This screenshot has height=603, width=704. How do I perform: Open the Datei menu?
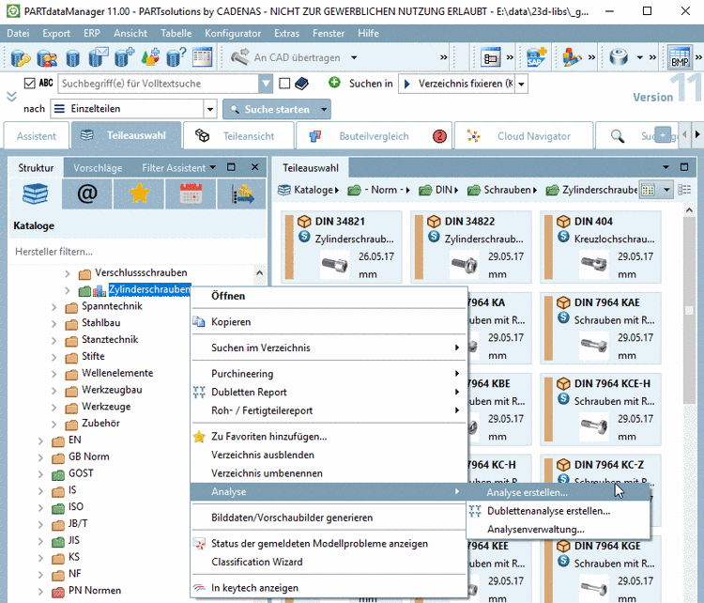tap(18, 33)
